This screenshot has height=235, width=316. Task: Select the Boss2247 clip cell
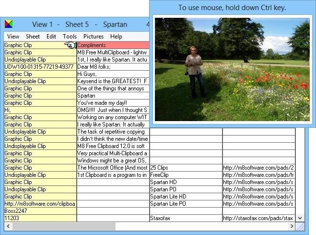(40, 211)
